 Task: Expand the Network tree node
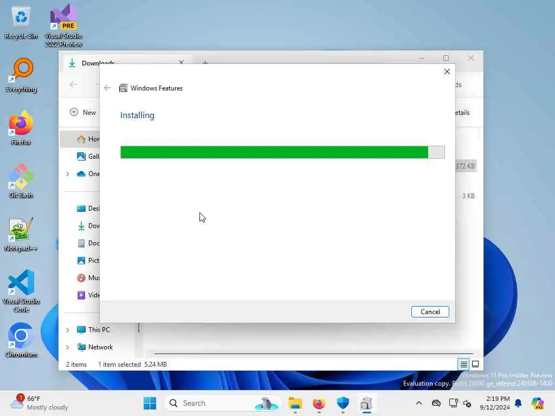pyautogui.click(x=68, y=347)
